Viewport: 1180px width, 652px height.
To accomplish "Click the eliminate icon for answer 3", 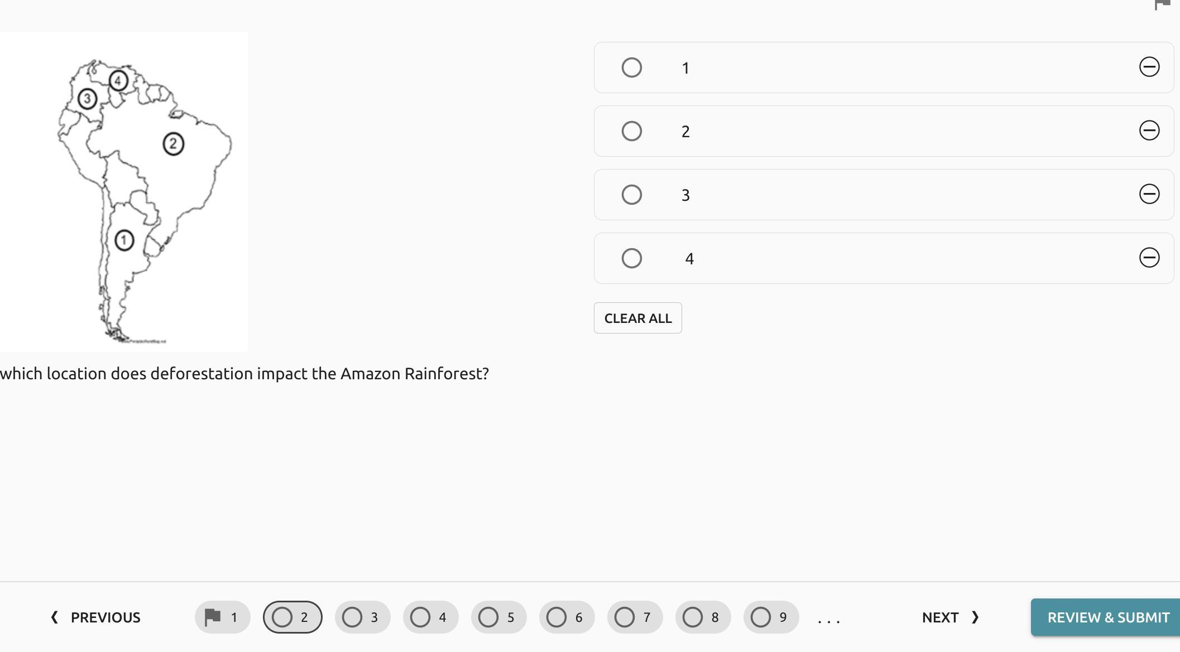I will click(1149, 194).
